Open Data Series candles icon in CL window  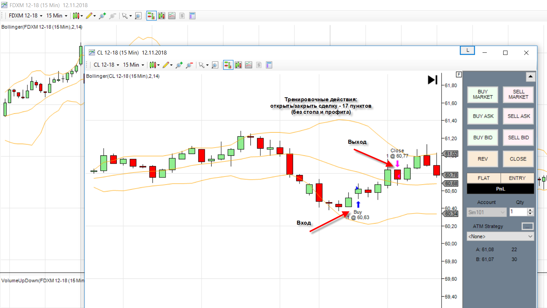[238, 65]
